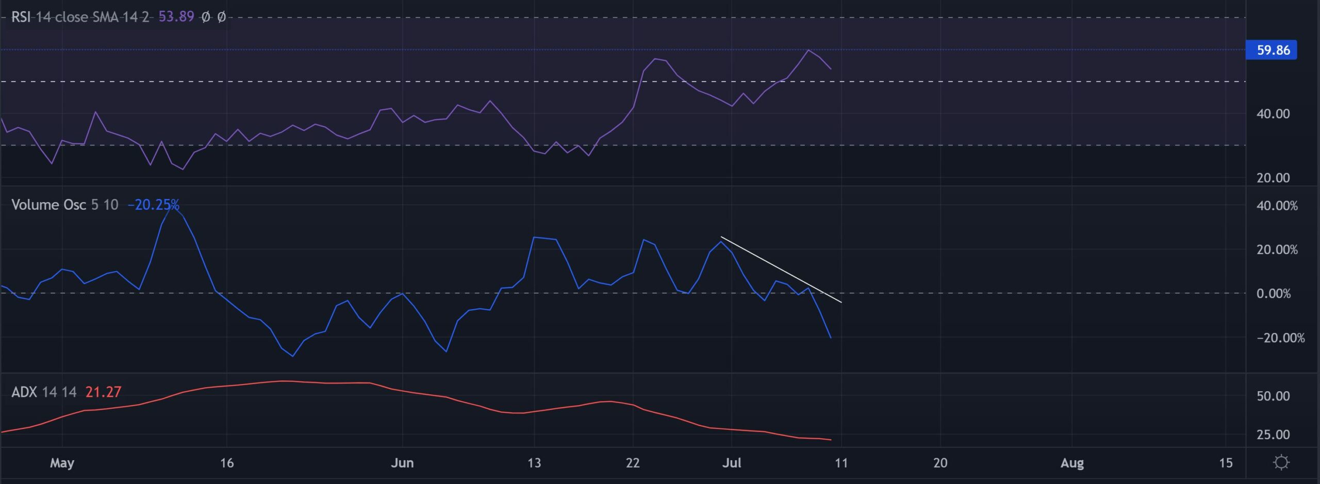Select the purple RSI peak near 59.86
Image resolution: width=1320 pixels, height=484 pixels.
pyautogui.click(x=808, y=50)
